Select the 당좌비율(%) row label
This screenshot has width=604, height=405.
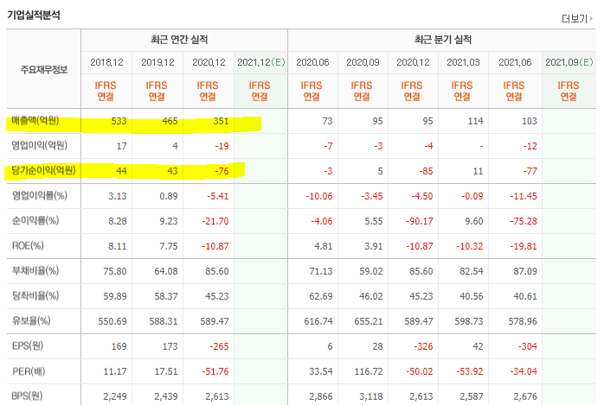35,295
